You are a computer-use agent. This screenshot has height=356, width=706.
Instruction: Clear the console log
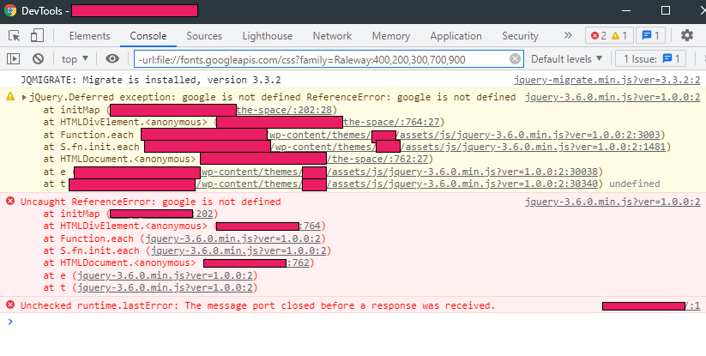click(x=39, y=58)
